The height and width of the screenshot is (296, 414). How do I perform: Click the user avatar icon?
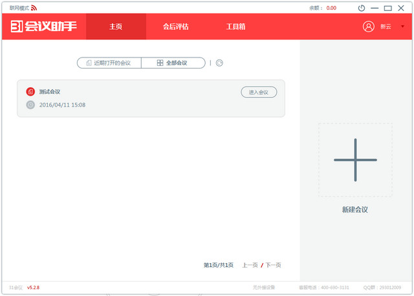[369, 26]
